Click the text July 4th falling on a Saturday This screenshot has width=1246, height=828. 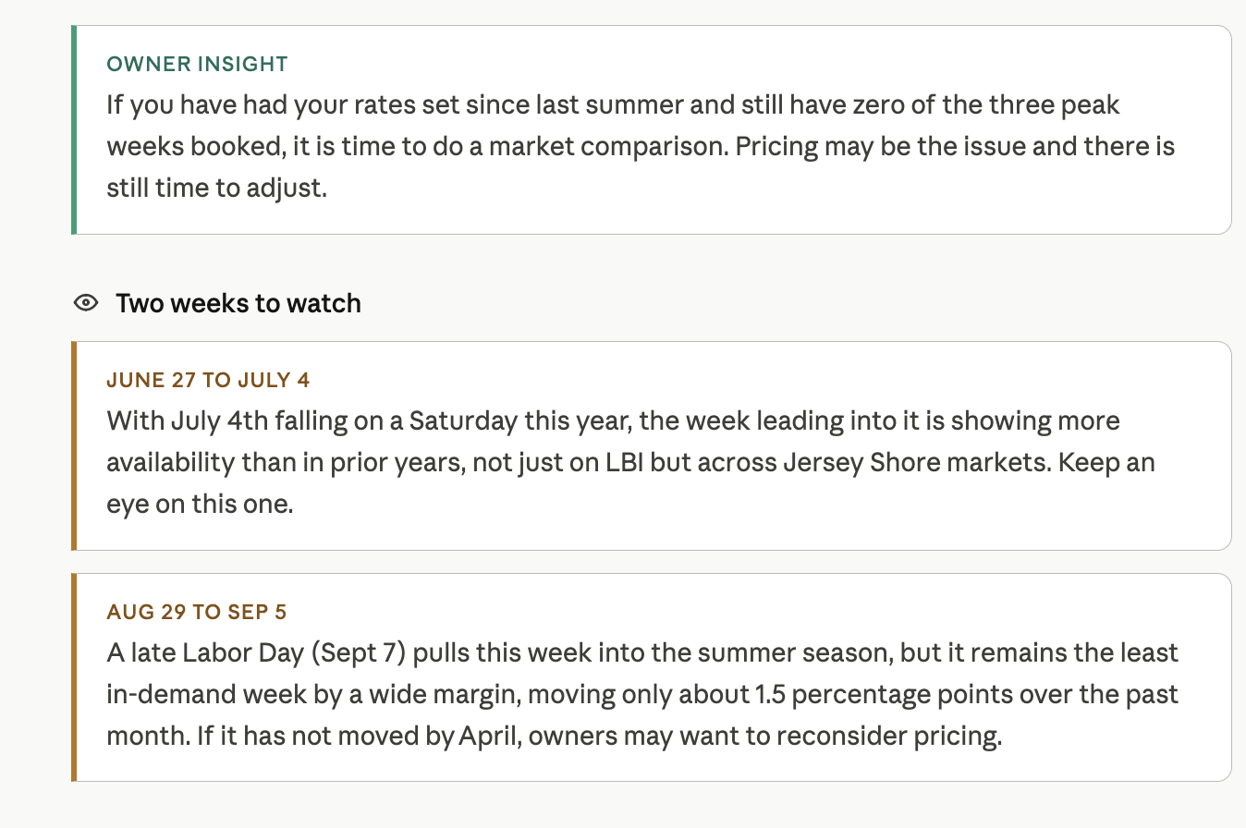[x=344, y=421]
